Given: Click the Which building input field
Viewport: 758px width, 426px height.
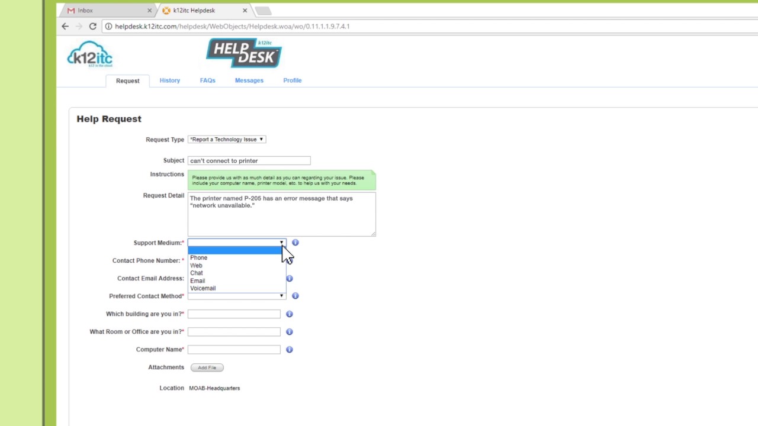Looking at the screenshot, I should click(234, 314).
